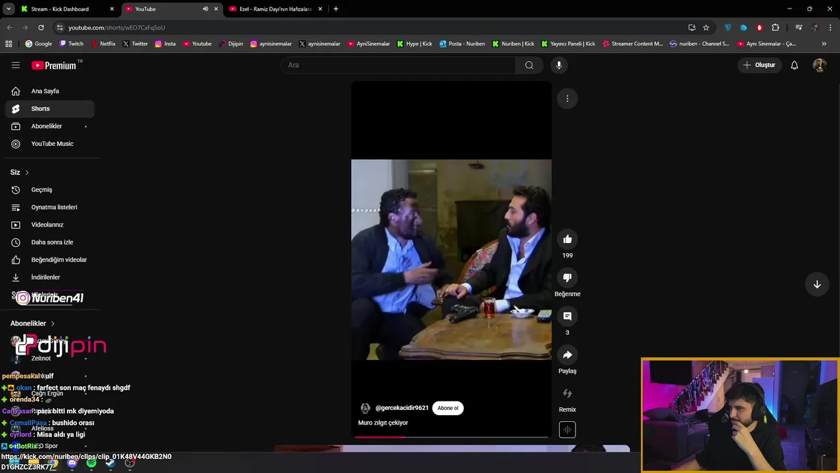Click the Ara search field
The height and width of the screenshot is (473, 840).
398,65
